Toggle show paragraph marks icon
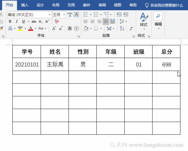 [131, 28]
